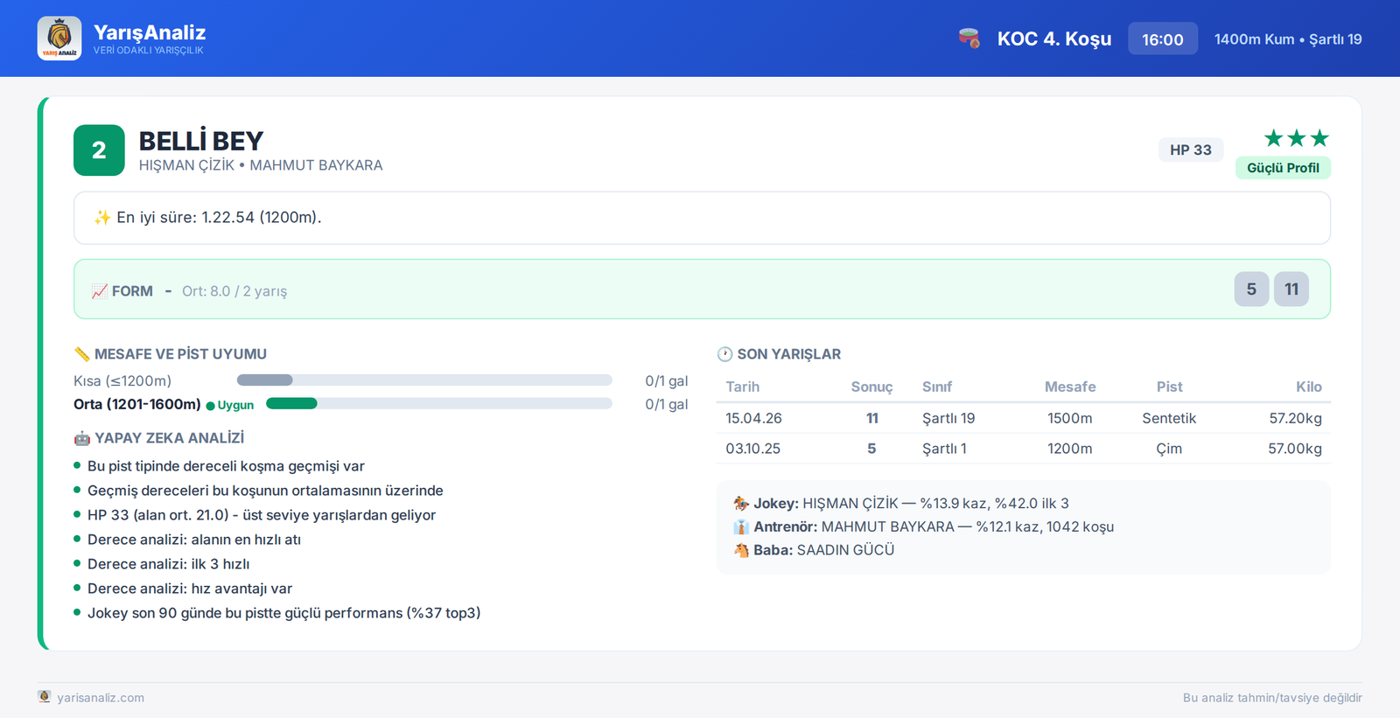
Task: Click the jockey cap icon beside KOC 4. Koşu
Action: coord(969,38)
